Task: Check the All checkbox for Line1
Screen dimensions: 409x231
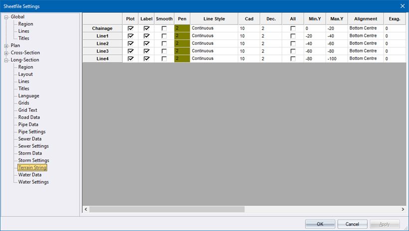Action: coord(293,36)
